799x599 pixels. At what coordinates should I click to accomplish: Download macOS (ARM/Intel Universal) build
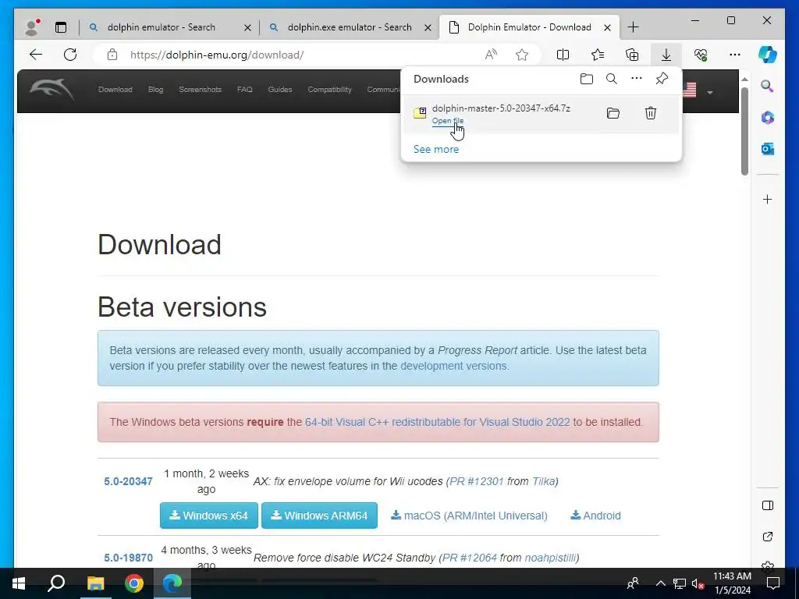pyautogui.click(x=469, y=516)
